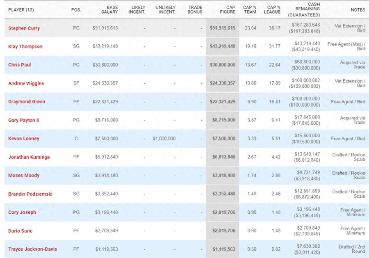Screen dimensions: 369x258
Task: Select Stephen Curry's 23.04 cap % team value
Action: (251, 28)
